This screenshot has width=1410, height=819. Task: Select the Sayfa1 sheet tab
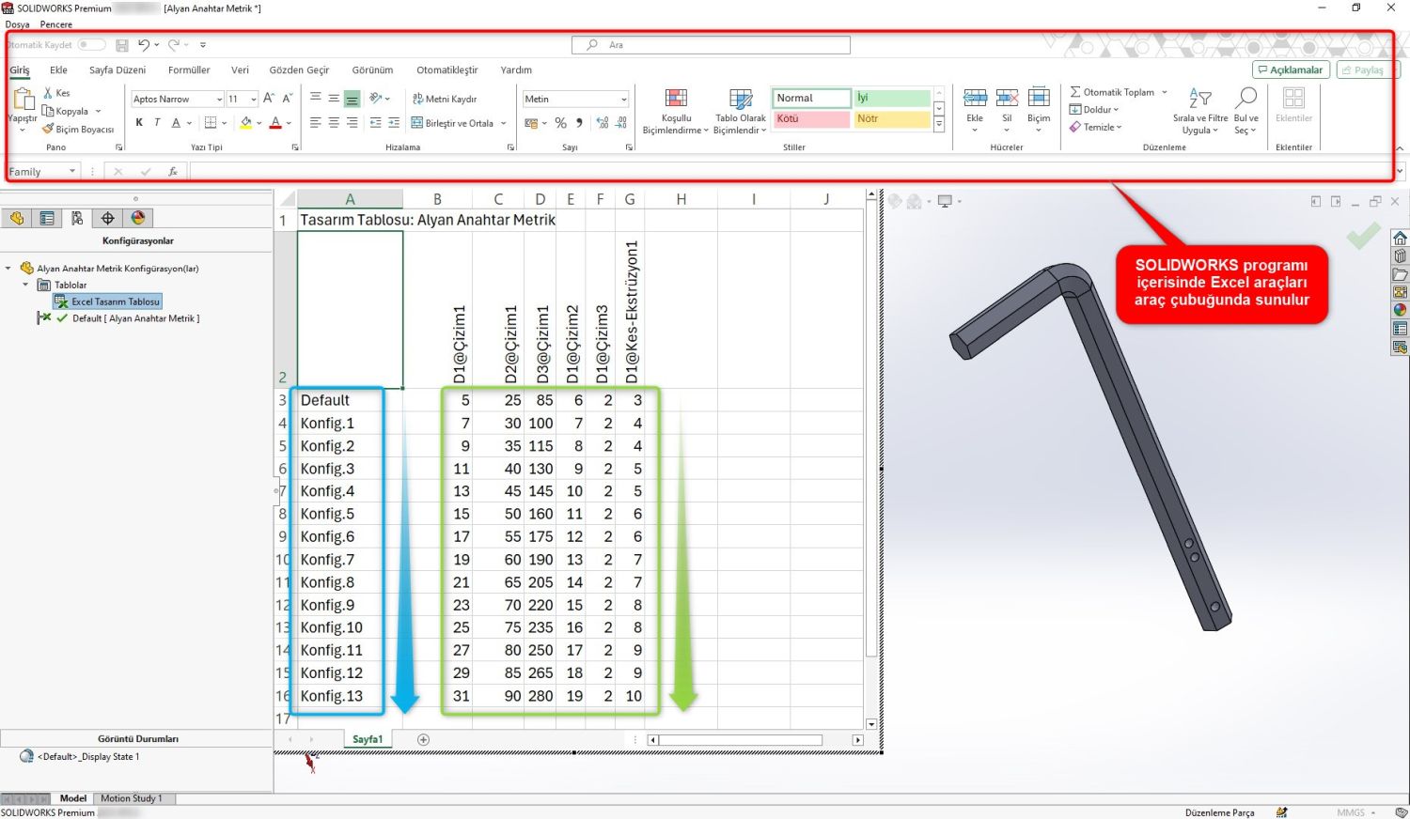[x=368, y=740]
